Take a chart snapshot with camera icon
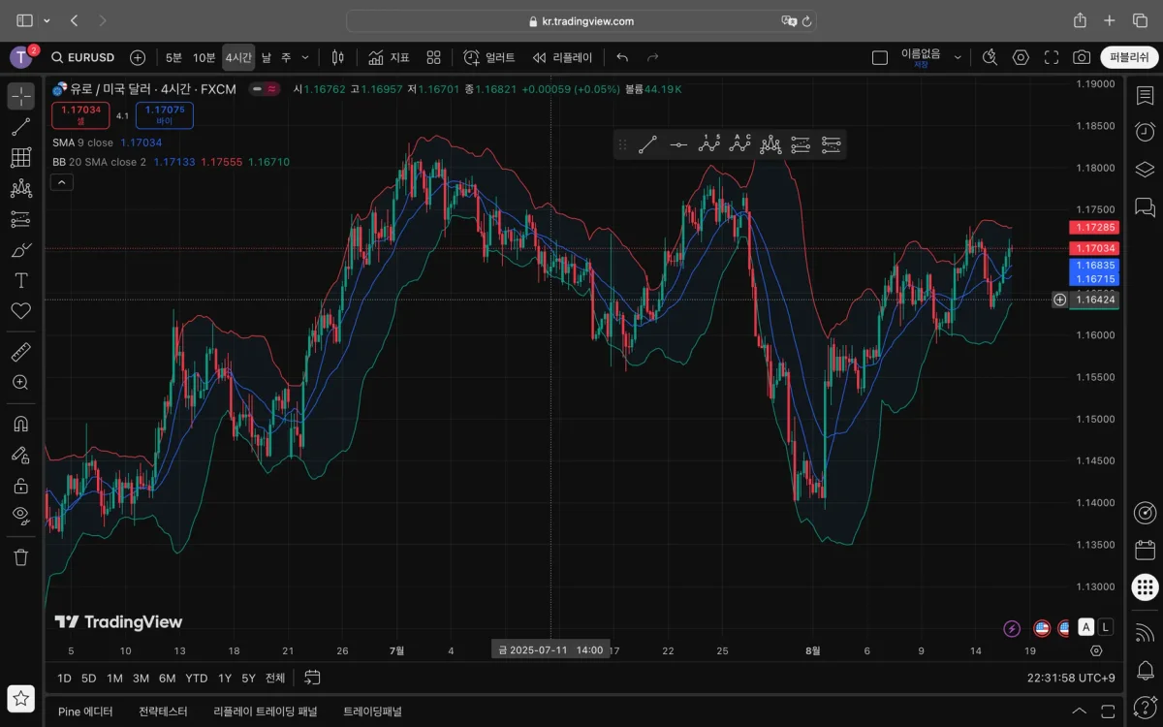The height and width of the screenshot is (727, 1163). (x=1082, y=58)
